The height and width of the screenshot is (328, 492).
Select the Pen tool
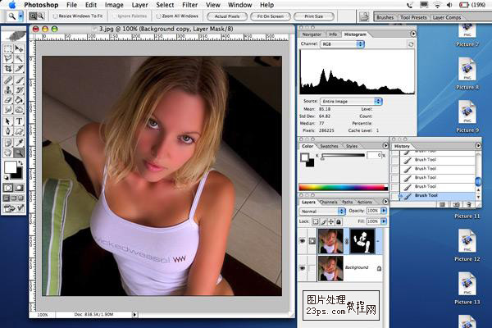[8, 131]
